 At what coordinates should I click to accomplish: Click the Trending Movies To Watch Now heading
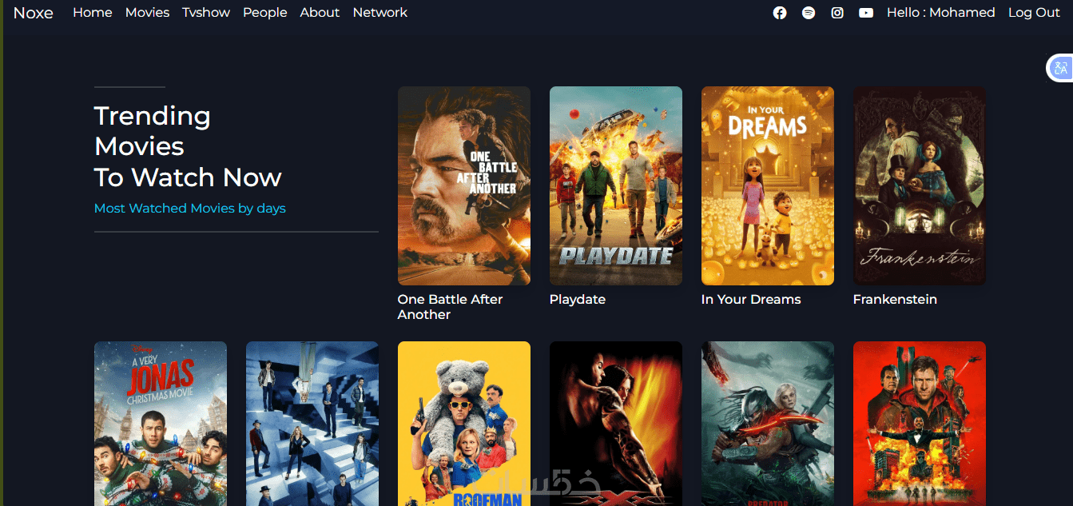point(188,146)
